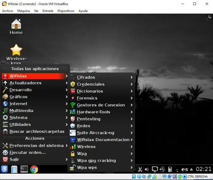Expand the Hardware-Tools submenu arrow
Screen dimensions: 213x180
pyautogui.click(x=131, y=112)
